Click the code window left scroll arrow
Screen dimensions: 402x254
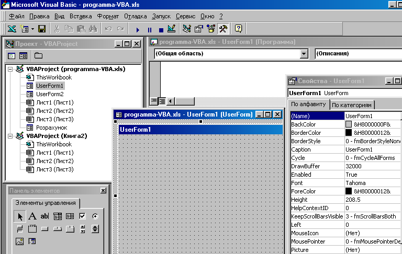coord(170,101)
